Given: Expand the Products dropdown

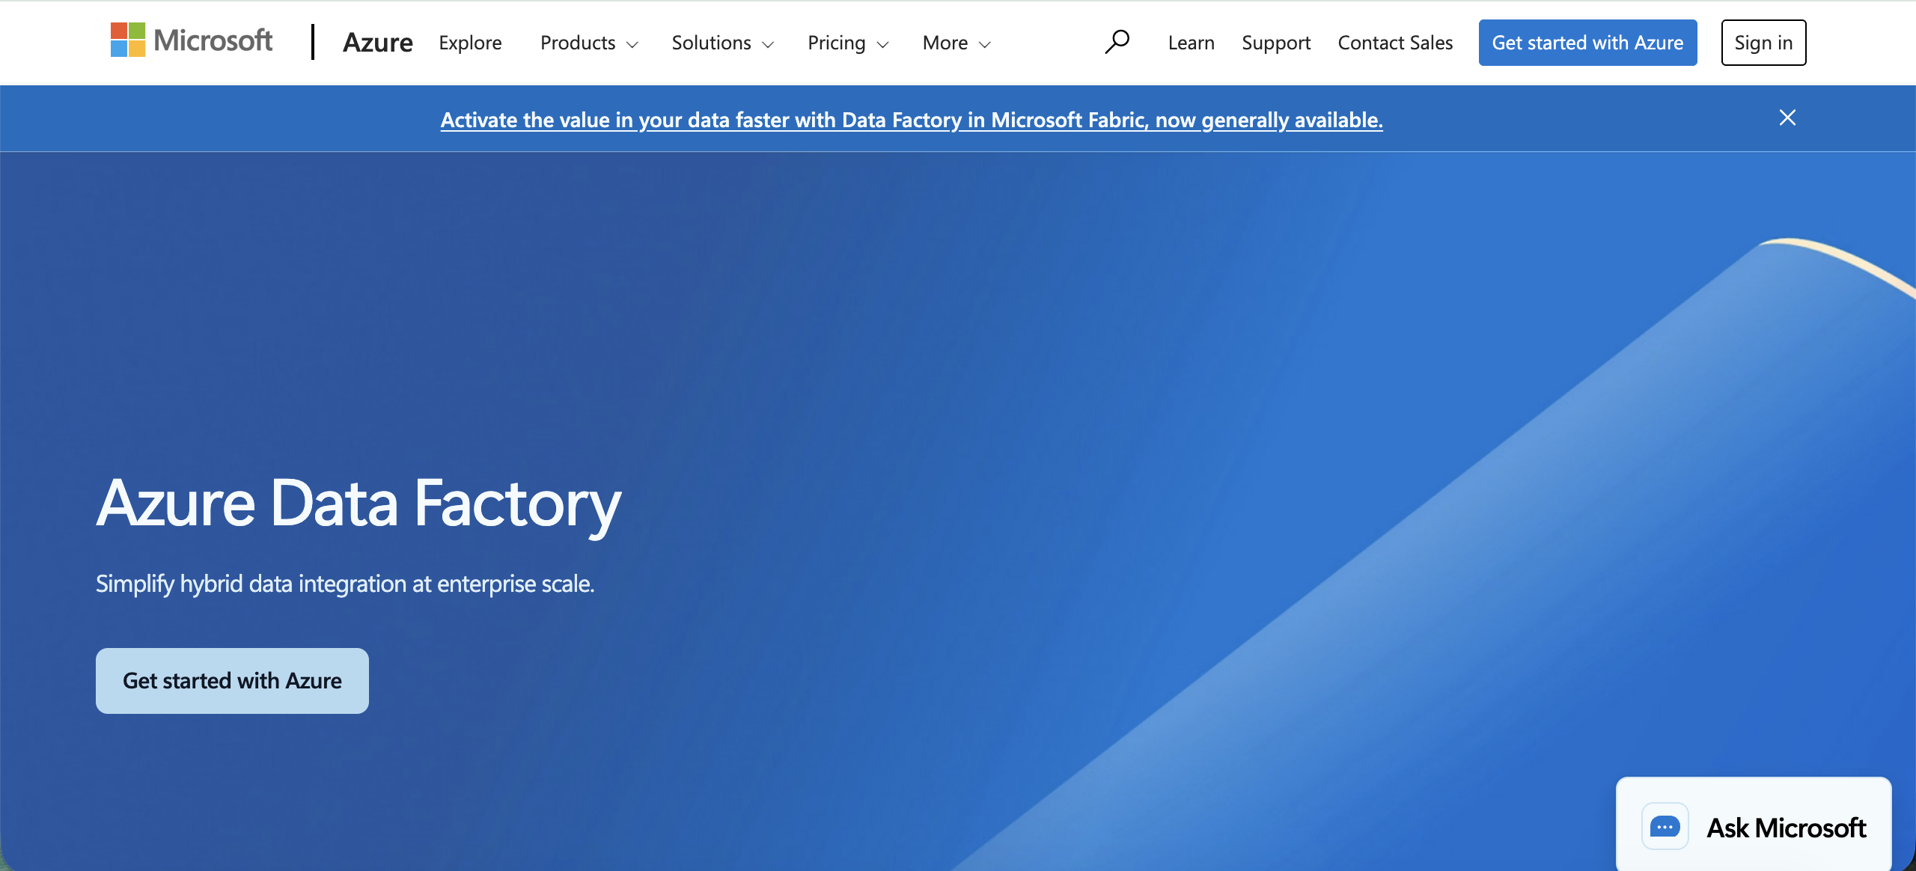Looking at the screenshot, I should tap(589, 43).
